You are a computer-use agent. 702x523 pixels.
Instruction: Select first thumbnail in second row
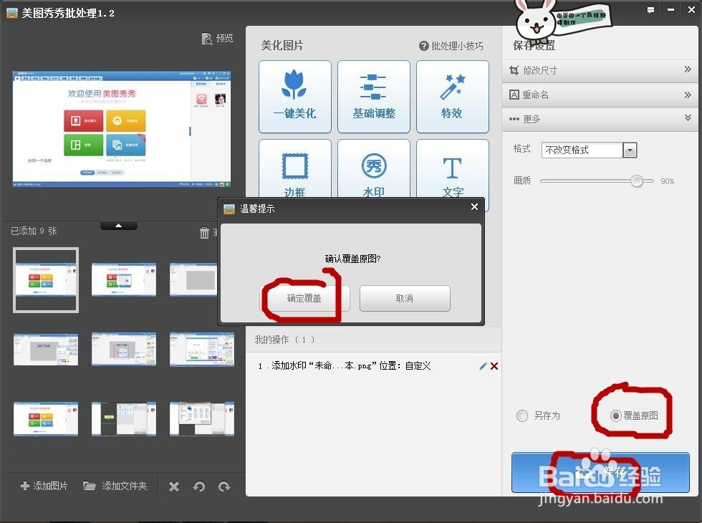46,350
